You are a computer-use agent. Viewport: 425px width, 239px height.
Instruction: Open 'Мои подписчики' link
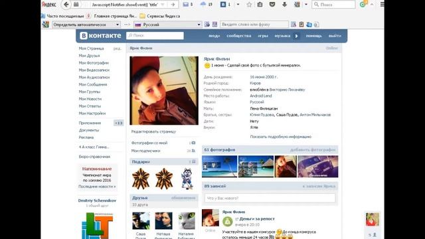pyautogui.click(x=145, y=151)
